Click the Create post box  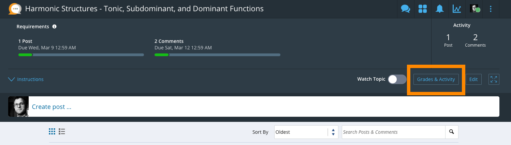pos(263,107)
